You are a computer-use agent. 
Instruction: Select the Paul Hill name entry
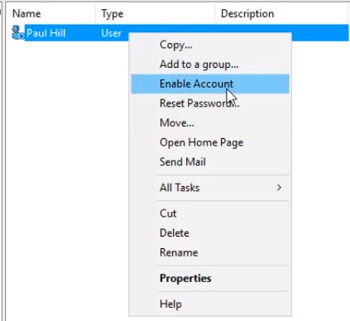(x=46, y=33)
